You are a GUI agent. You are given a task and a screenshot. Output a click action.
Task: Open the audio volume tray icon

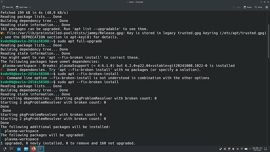[x=233, y=149]
